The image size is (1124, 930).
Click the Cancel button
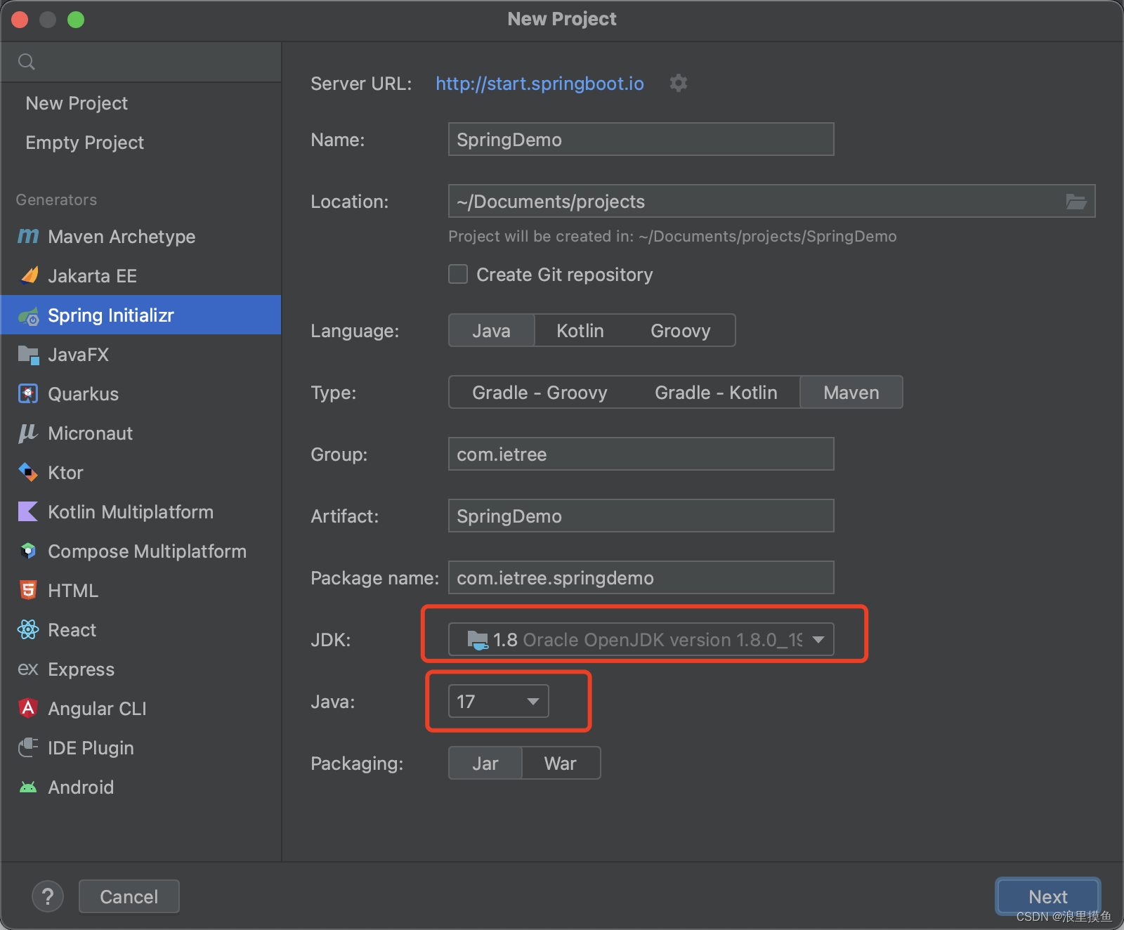[x=129, y=896]
